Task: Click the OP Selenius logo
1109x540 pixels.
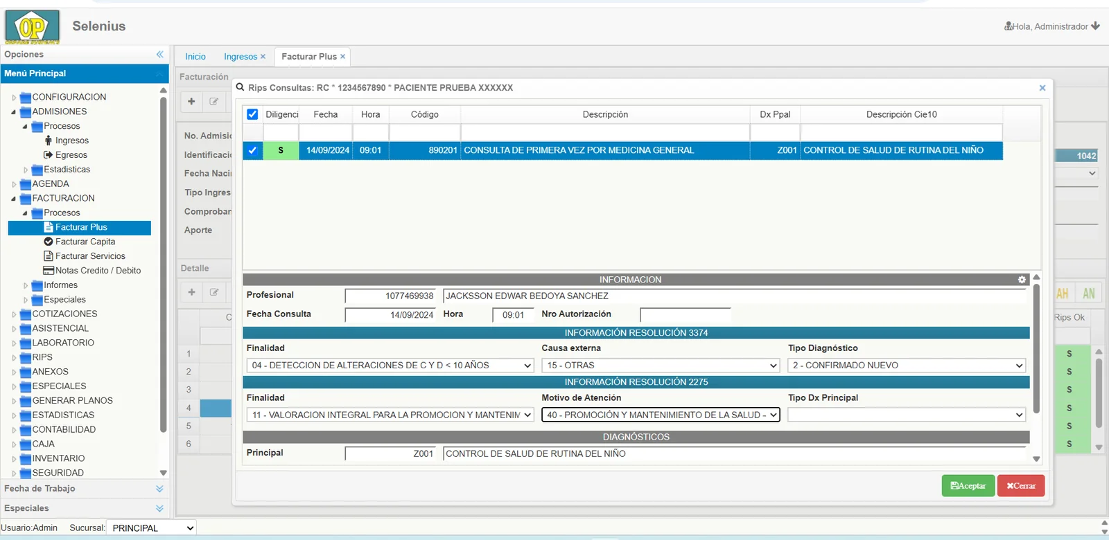Action: [33, 27]
